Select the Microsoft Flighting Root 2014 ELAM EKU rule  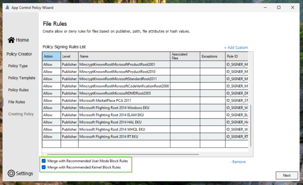tap(112, 115)
